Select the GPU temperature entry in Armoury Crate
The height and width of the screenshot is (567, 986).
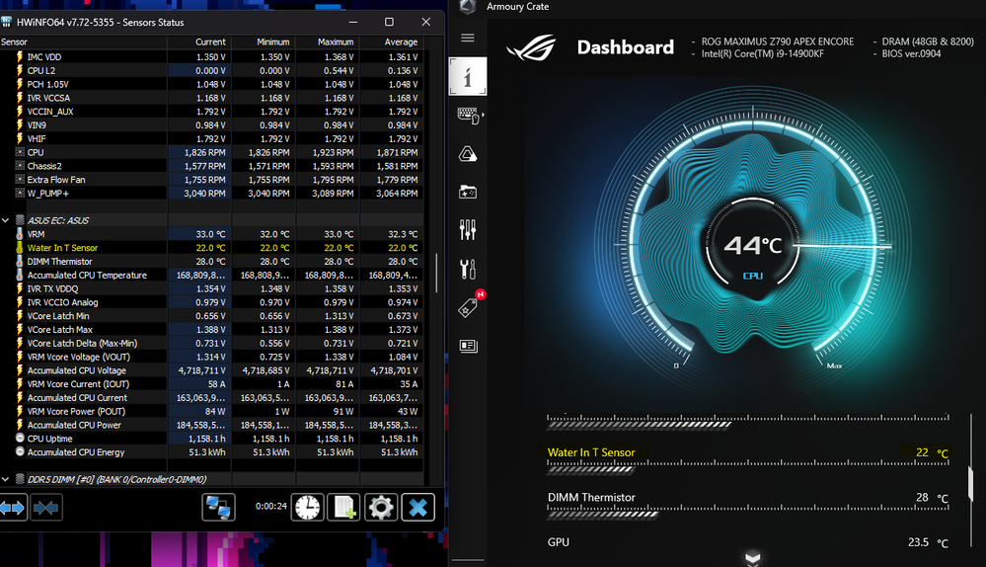coord(748,542)
